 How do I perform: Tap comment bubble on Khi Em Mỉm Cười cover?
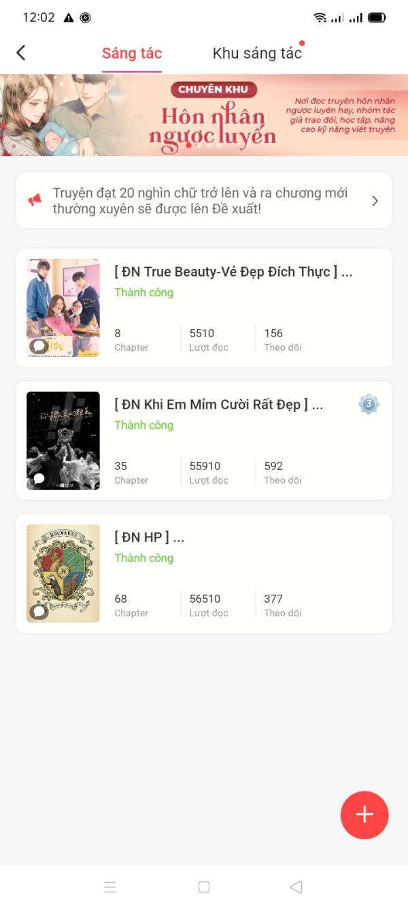tap(39, 479)
